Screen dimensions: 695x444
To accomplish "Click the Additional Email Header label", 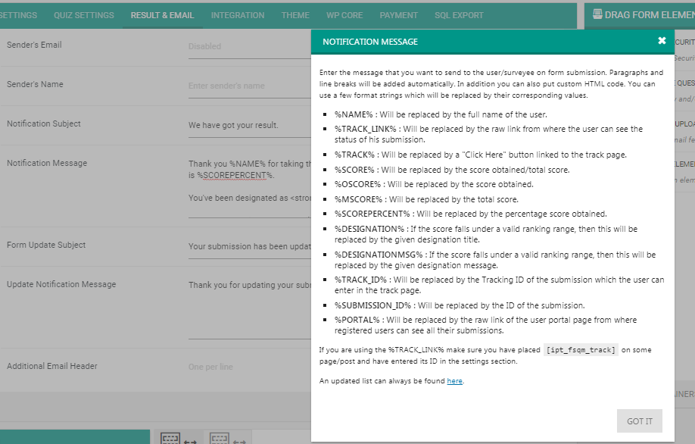I will point(51,366).
